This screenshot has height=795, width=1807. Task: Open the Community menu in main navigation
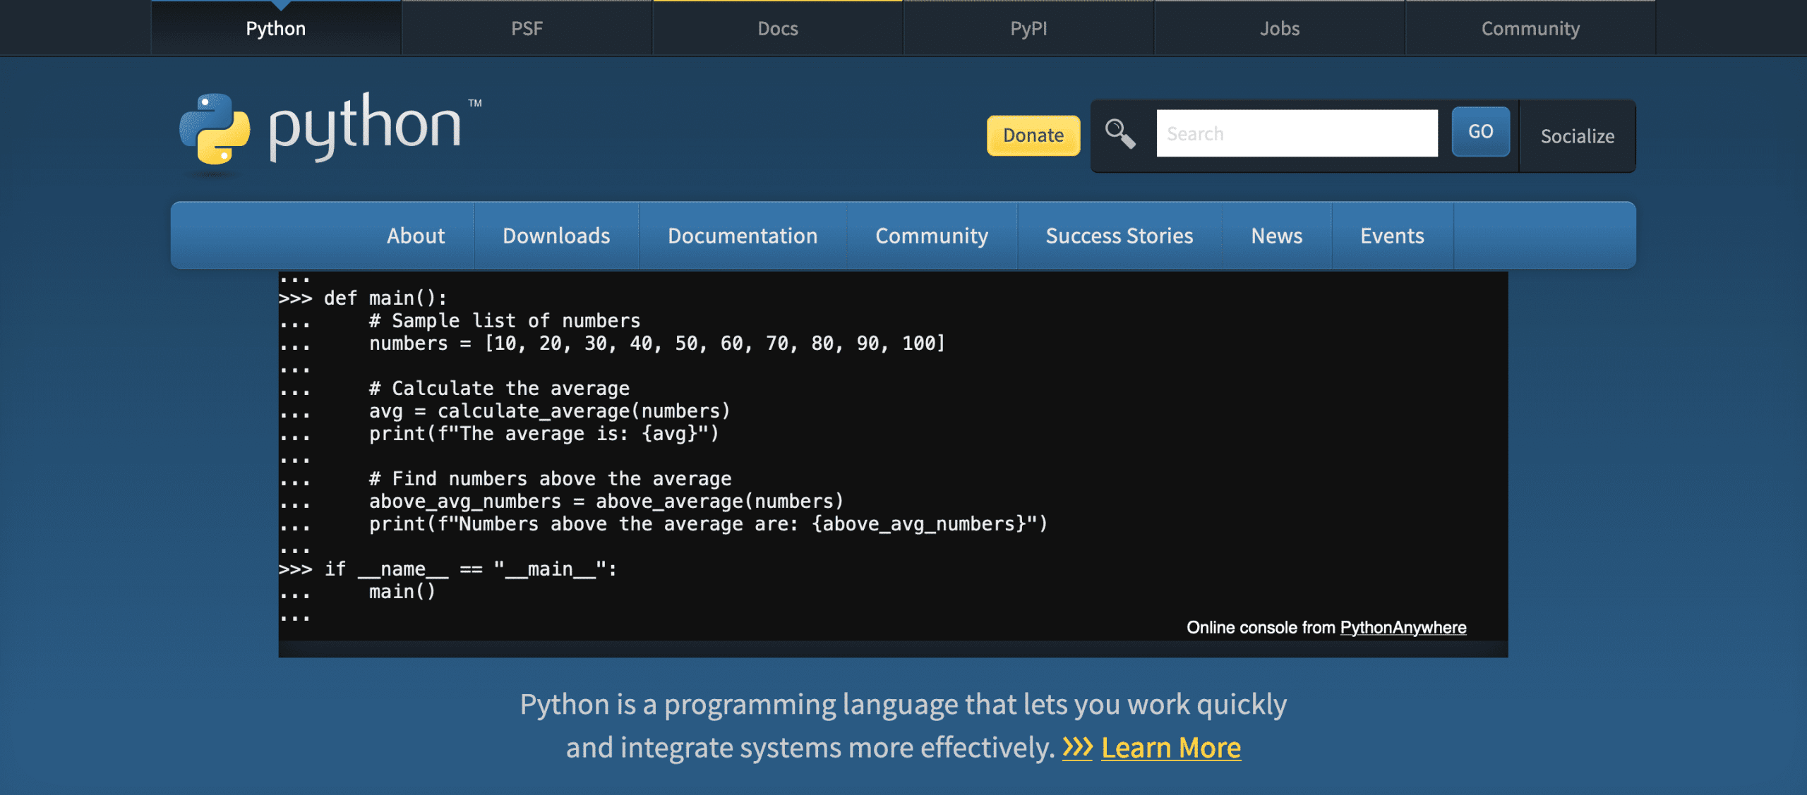click(x=932, y=236)
